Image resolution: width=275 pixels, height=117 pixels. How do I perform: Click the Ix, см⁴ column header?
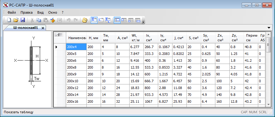(151, 38)
